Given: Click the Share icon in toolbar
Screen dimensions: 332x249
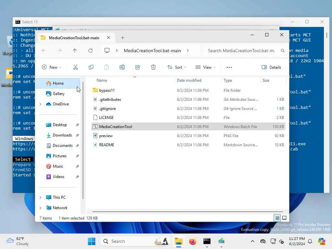Looking at the screenshot, I should (x=137, y=67).
